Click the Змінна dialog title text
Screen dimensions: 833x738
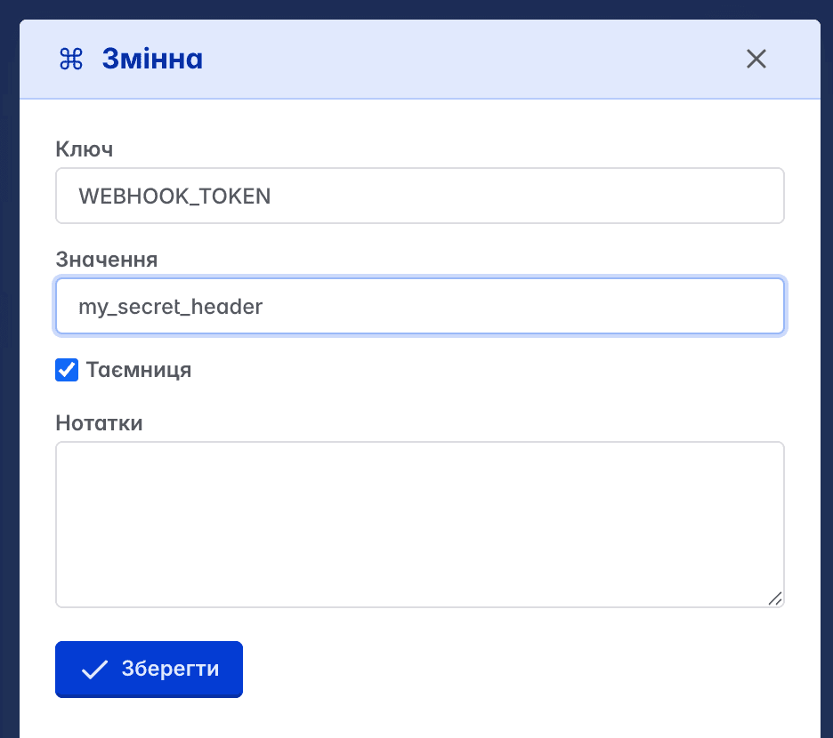[x=152, y=59]
